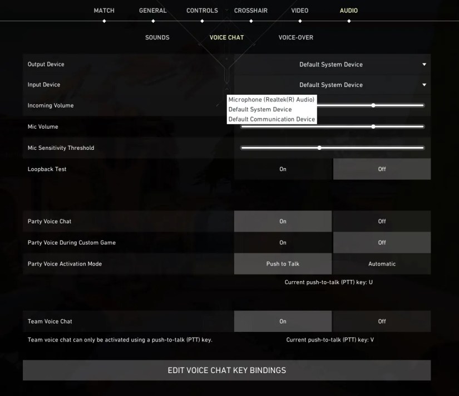Open the VIDEO settings tab
The width and height of the screenshot is (459, 396).
click(x=299, y=10)
